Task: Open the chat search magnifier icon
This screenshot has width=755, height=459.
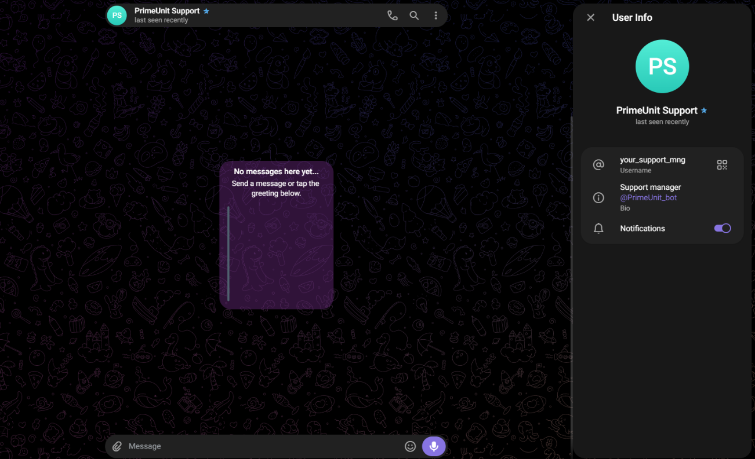Action: [414, 16]
